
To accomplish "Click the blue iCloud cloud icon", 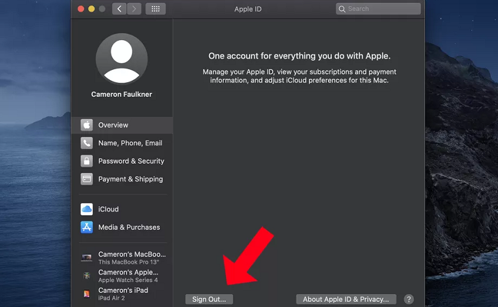I will (x=87, y=209).
